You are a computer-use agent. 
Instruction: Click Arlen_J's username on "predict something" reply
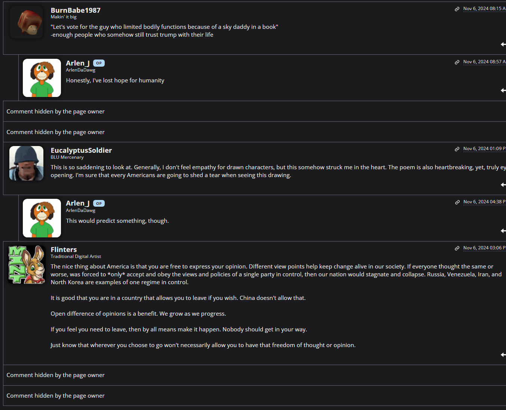pos(77,203)
